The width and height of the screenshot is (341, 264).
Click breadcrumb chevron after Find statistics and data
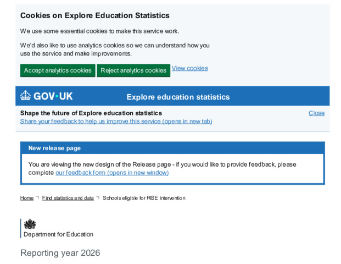(x=98, y=198)
